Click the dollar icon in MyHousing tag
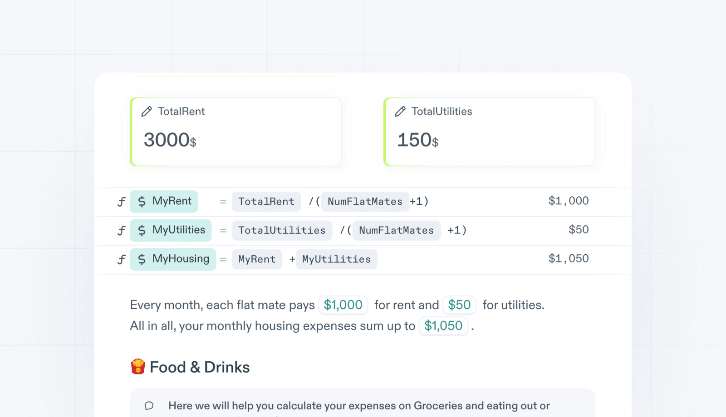Viewport: 726px width, 417px height. pos(142,259)
